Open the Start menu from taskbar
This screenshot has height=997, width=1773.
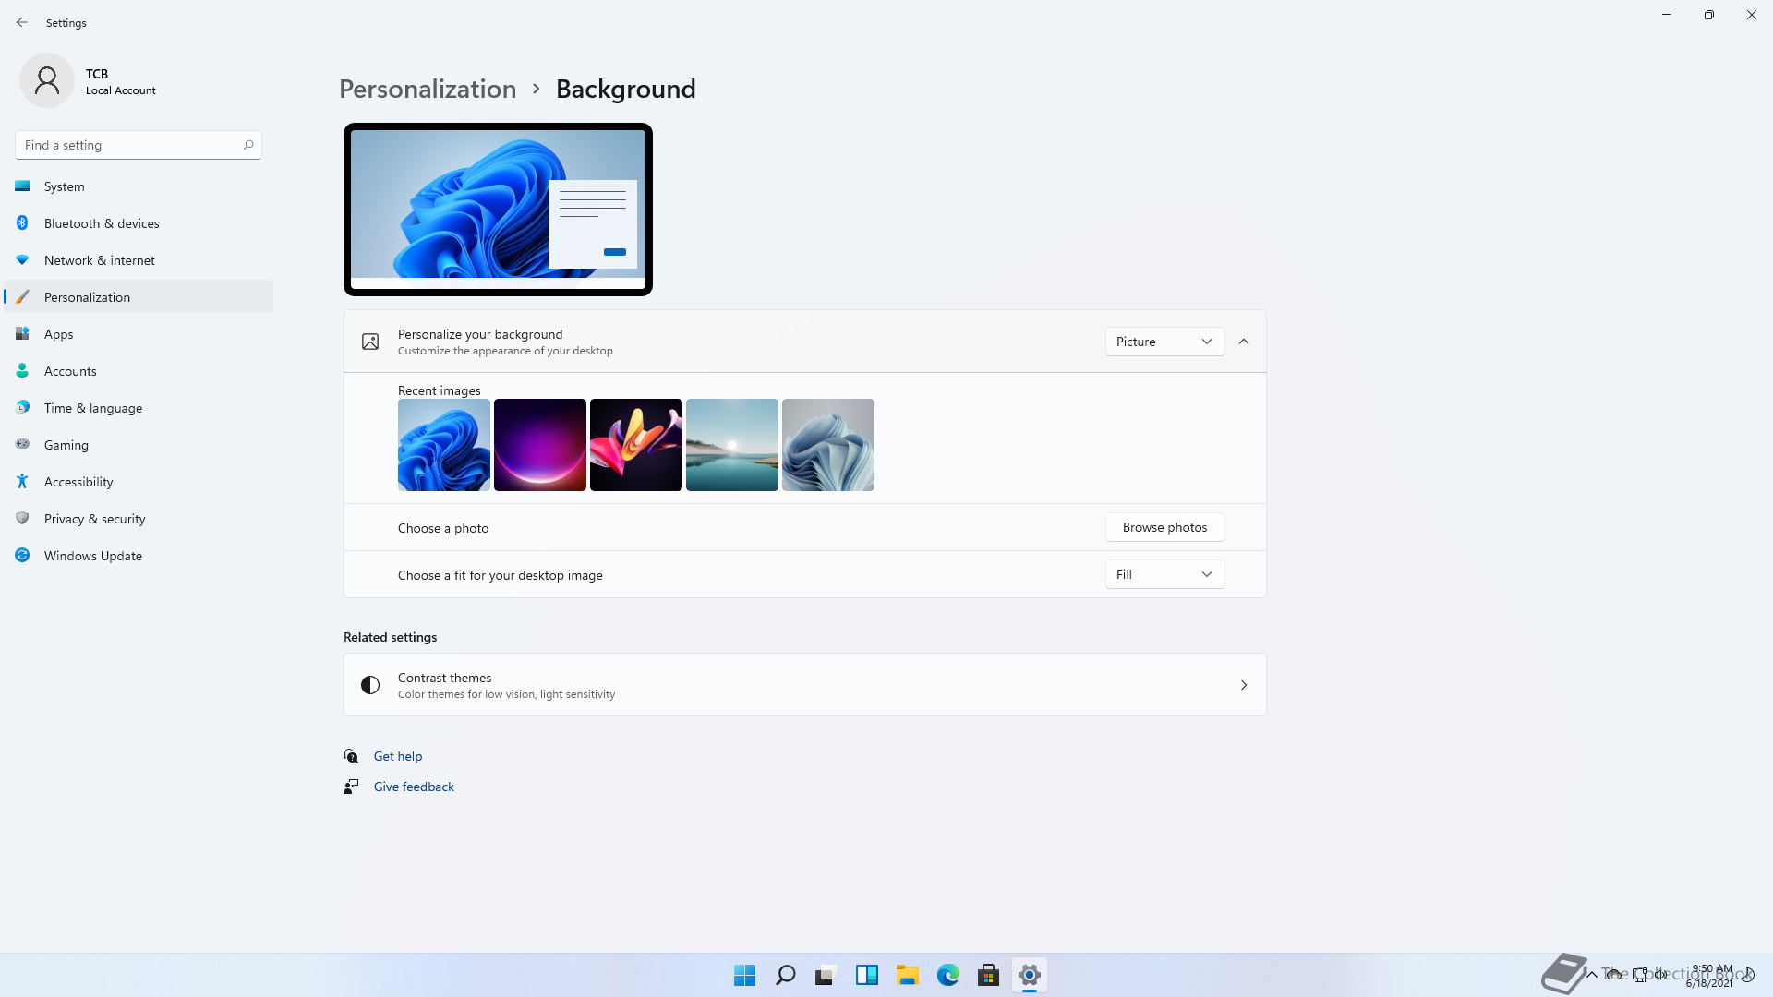[744, 975]
